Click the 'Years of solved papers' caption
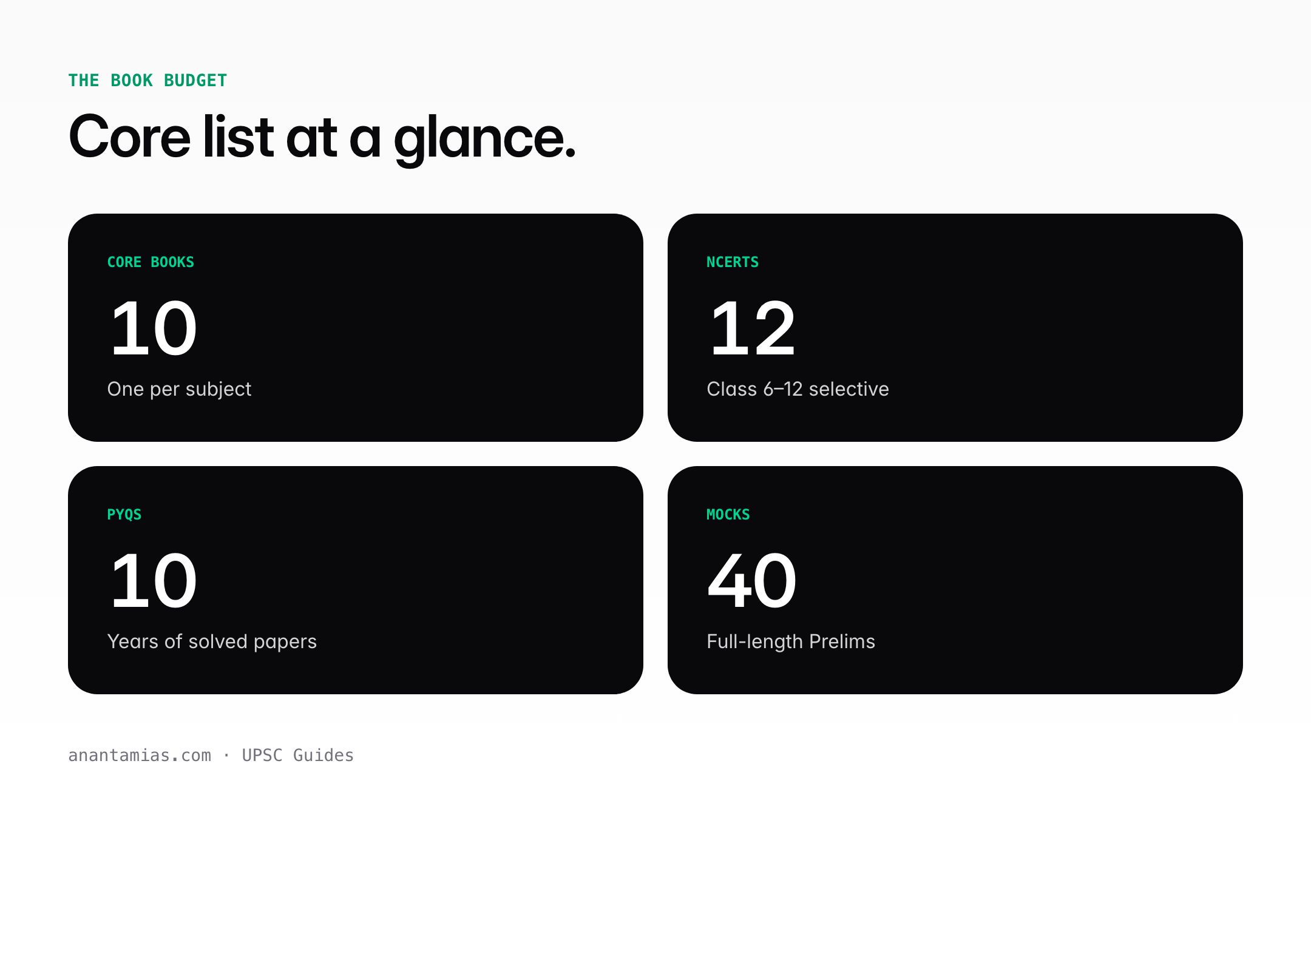 coord(212,641)
